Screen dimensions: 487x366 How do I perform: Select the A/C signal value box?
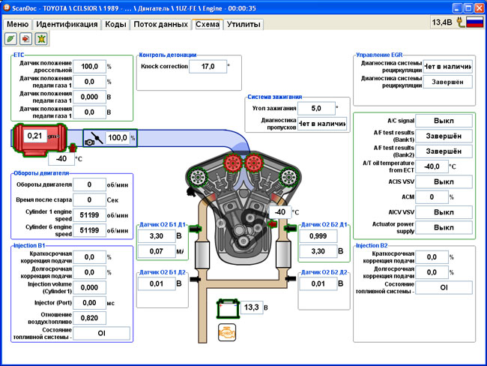443,120
